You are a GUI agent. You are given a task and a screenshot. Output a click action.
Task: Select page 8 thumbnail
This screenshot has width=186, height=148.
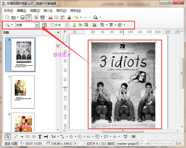click(x=23, y=122)
